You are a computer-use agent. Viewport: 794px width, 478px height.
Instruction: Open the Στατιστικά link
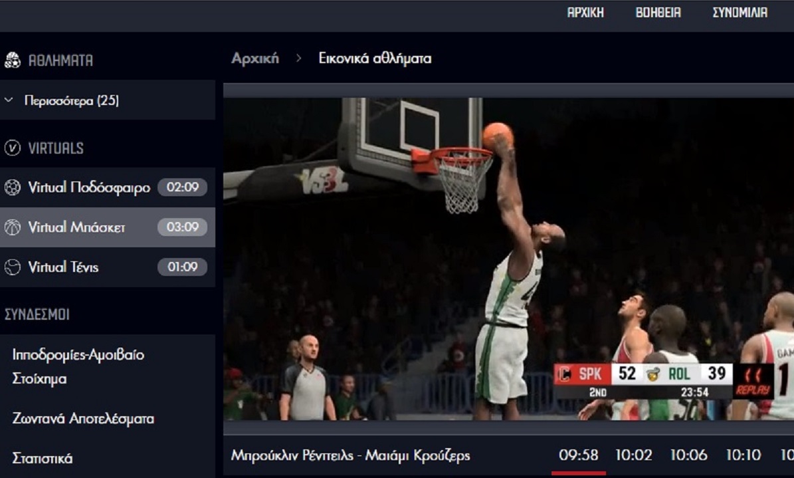pyautogui.click(x=43, y=459)
